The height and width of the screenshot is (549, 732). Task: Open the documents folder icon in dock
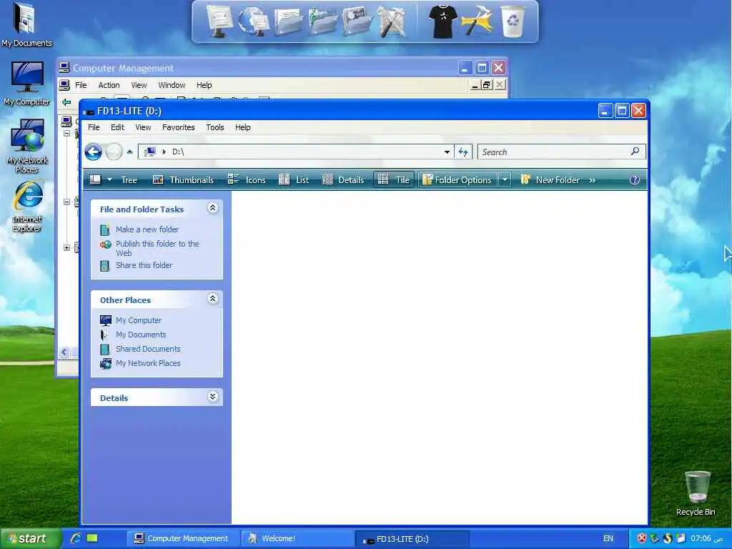pyautogui.click(x=288, y=21)
